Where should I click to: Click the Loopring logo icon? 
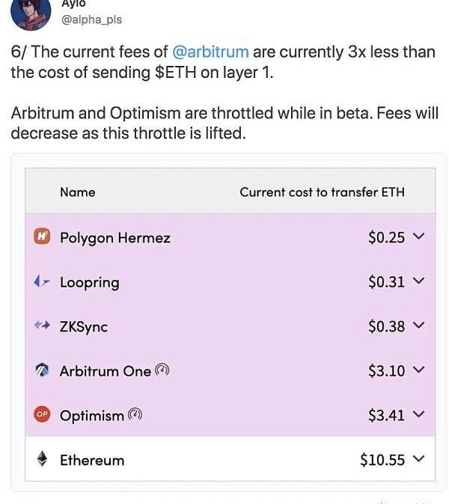[x=42, y=282]
